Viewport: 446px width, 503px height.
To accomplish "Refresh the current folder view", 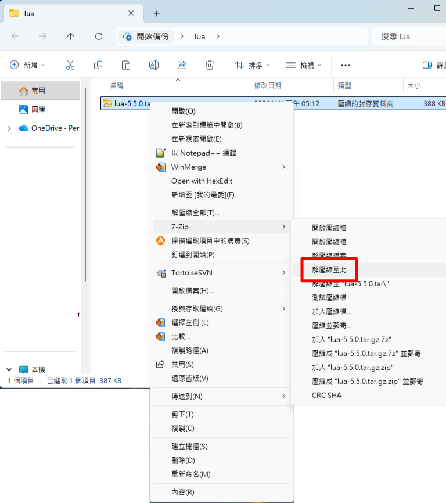I will tap(99, 37).
